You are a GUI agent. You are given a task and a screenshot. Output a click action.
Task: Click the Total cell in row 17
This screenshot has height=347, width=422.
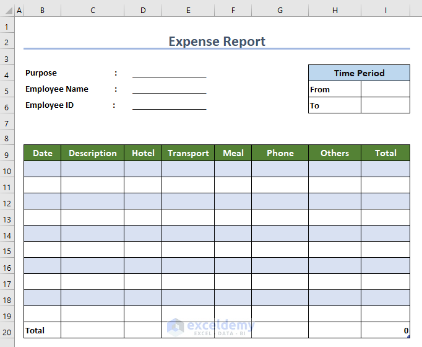385,282
